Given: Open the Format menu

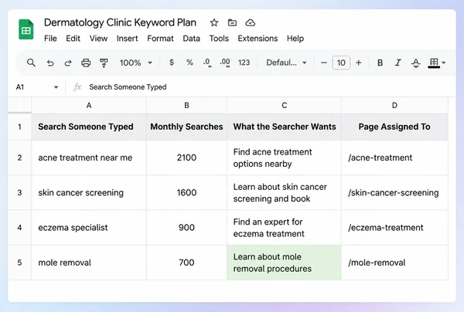Looking at the screenshot, I should coord(160,39).
